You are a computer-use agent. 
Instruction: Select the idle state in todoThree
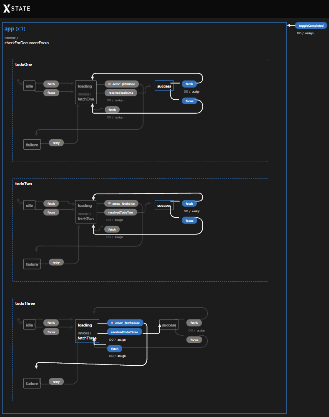tap(29, 325)
